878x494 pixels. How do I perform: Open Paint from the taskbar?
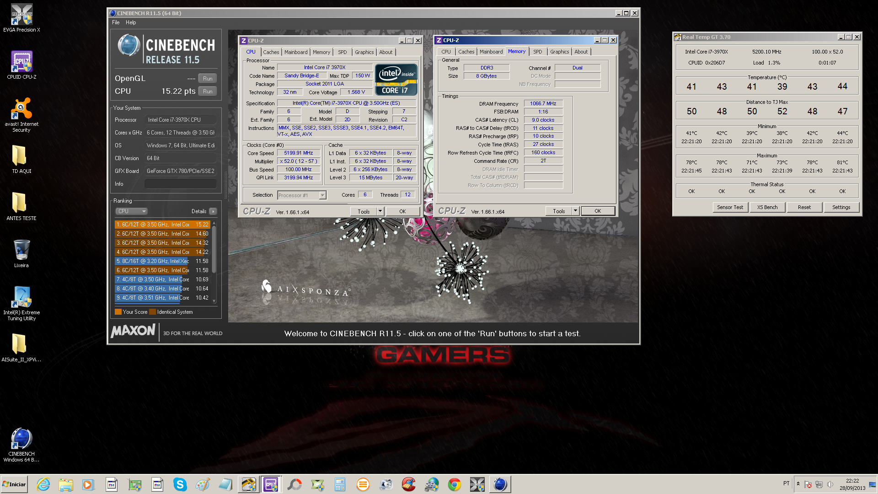click(203, 484)
